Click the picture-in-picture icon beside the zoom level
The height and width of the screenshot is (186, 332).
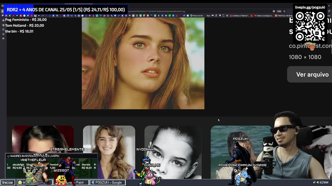pos(274,11)
